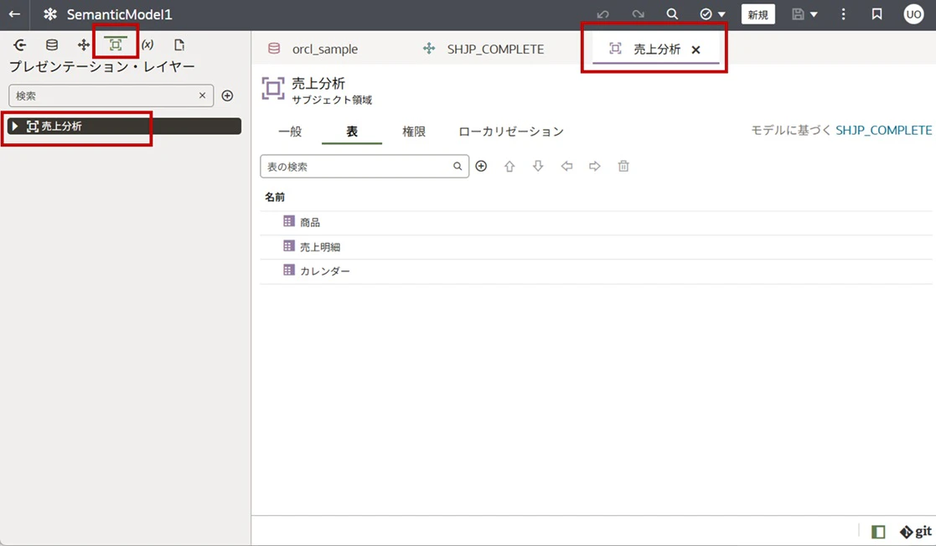Follow the SHJP_COMPLETE model link
The height and width of the screenshot is (546, 936).
[x=883, y=130]
